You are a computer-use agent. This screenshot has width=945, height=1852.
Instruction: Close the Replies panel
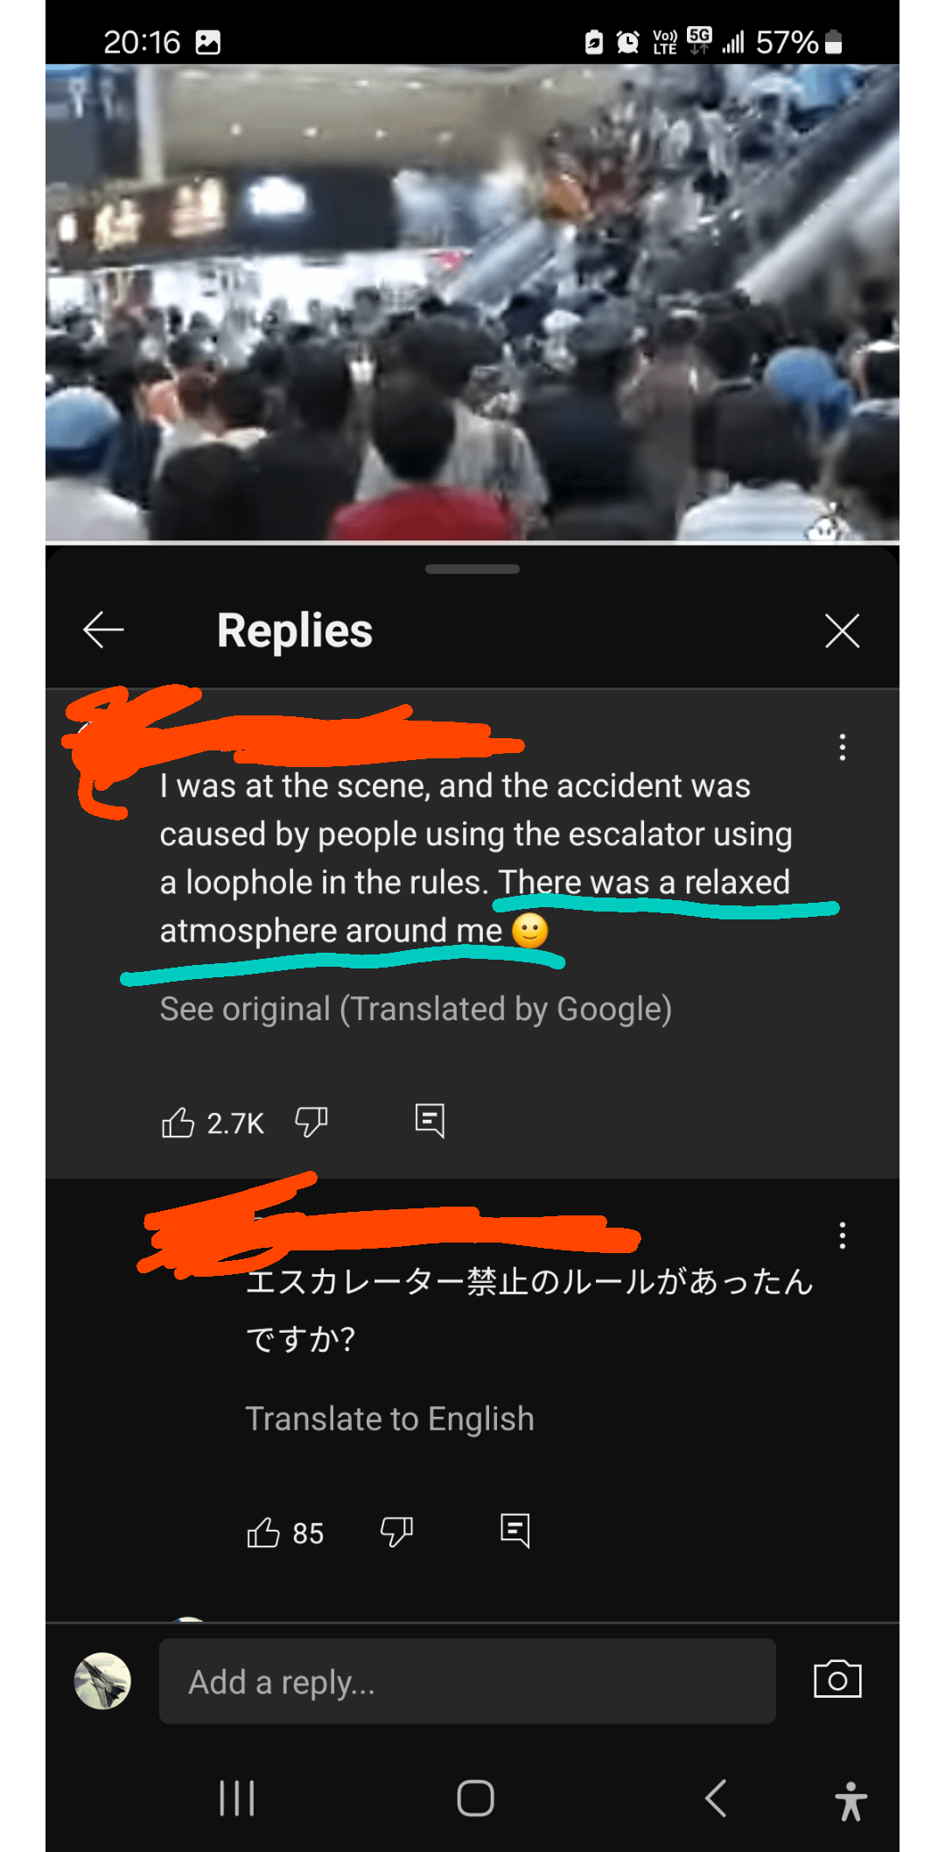click(x=842, y=630)
